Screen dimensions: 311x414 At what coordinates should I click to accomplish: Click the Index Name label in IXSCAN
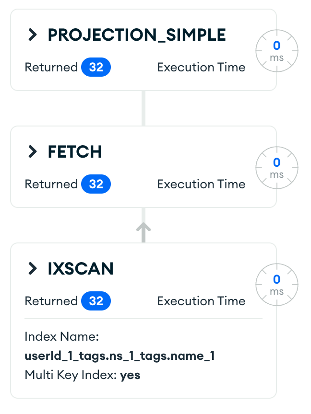(x=61, y=337)
